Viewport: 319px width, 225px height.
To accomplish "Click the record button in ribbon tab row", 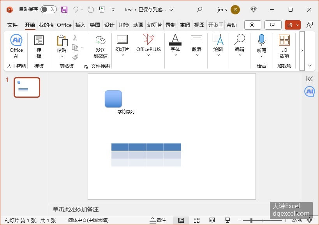I will click(252, 25).
